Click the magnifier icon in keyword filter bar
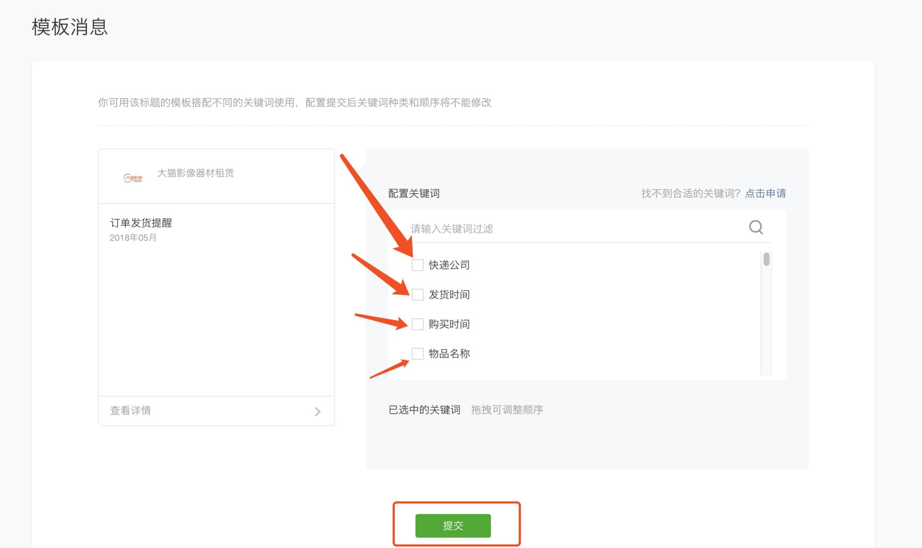Image resolution: width=922 pixels, height=548 pixels. pyautogui.click(x=756, y=227)
